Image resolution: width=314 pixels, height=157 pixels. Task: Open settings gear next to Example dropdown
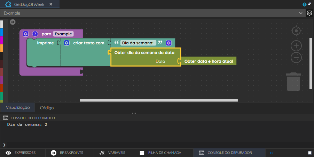(x=309, y=13)
